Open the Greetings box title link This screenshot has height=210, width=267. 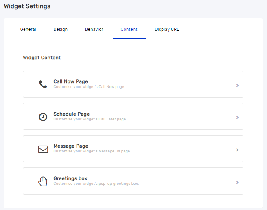point(70,178)
